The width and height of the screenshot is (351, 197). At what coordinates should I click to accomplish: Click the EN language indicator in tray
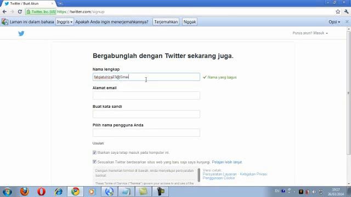(x=277, y=191)
